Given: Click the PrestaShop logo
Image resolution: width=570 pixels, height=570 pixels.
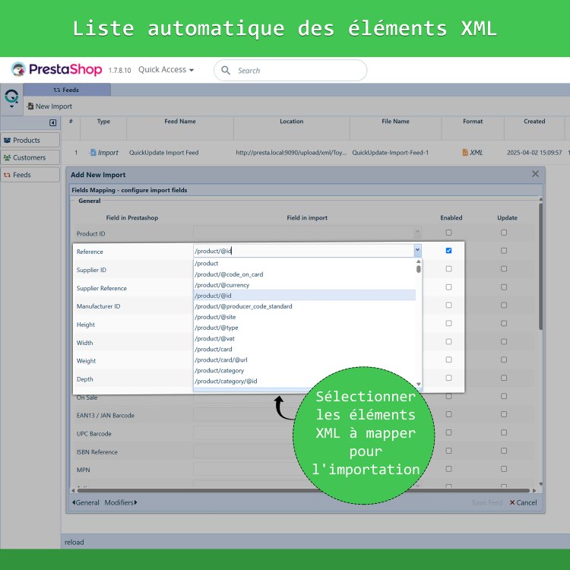Looking at the screenshot, I should point(56,69).
